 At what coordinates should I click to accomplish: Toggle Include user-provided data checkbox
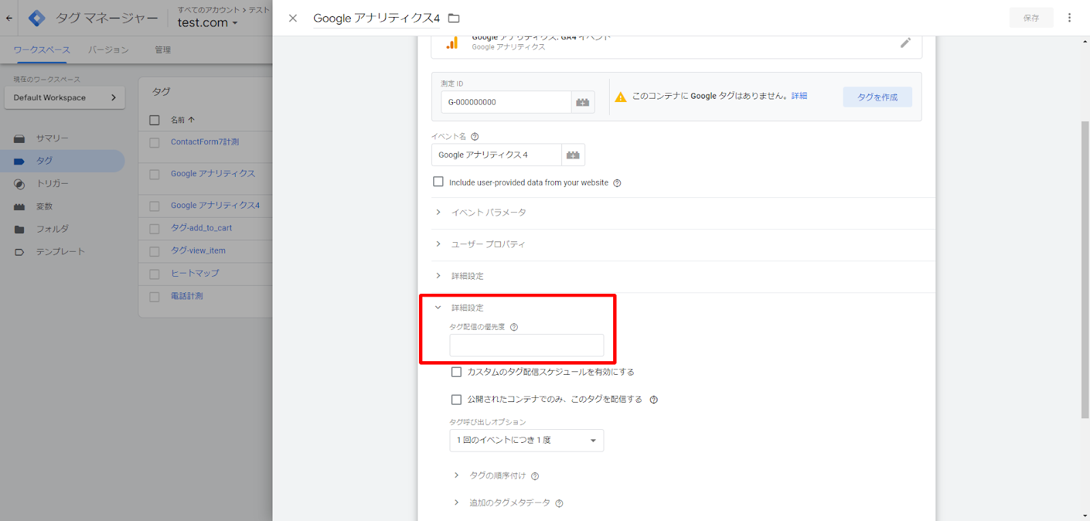[x=438, y=182]
